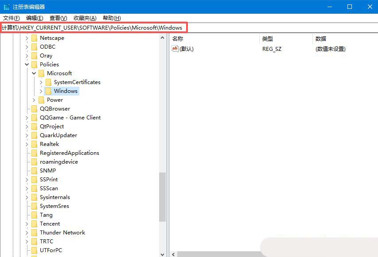Click the ODBC folder icon
The image size is (378, 257).
[x=34, y=47]
